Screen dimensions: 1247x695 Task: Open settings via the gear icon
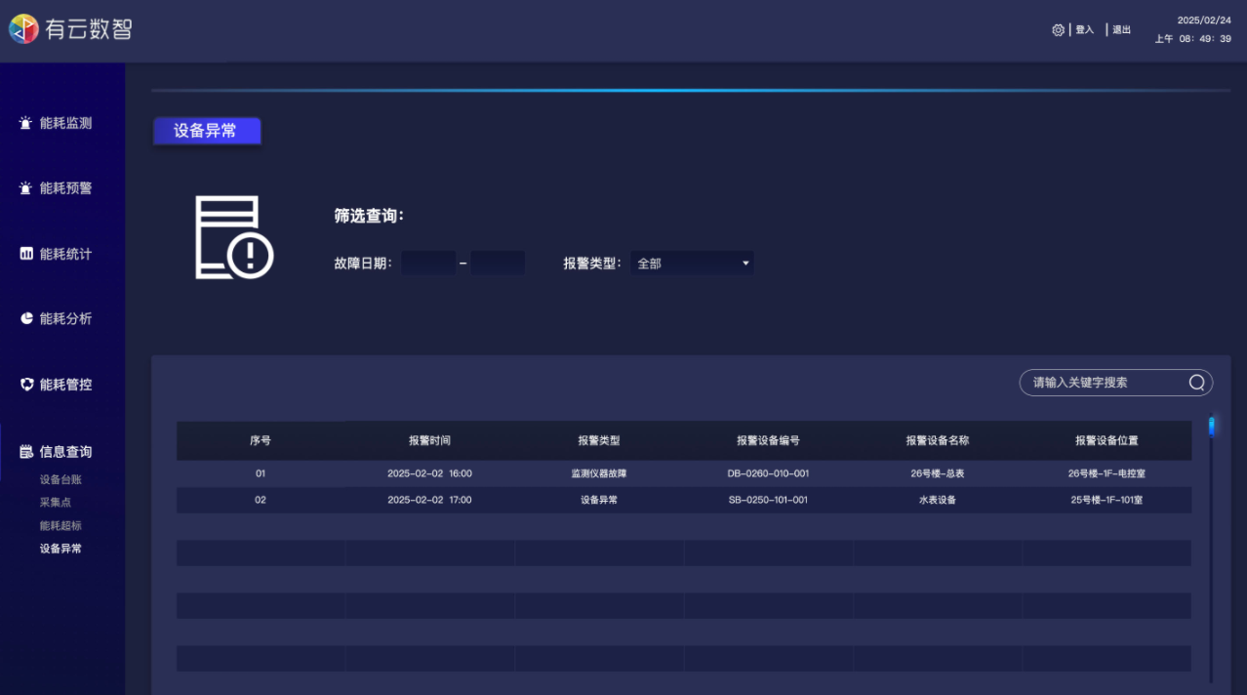(1058, 30)
